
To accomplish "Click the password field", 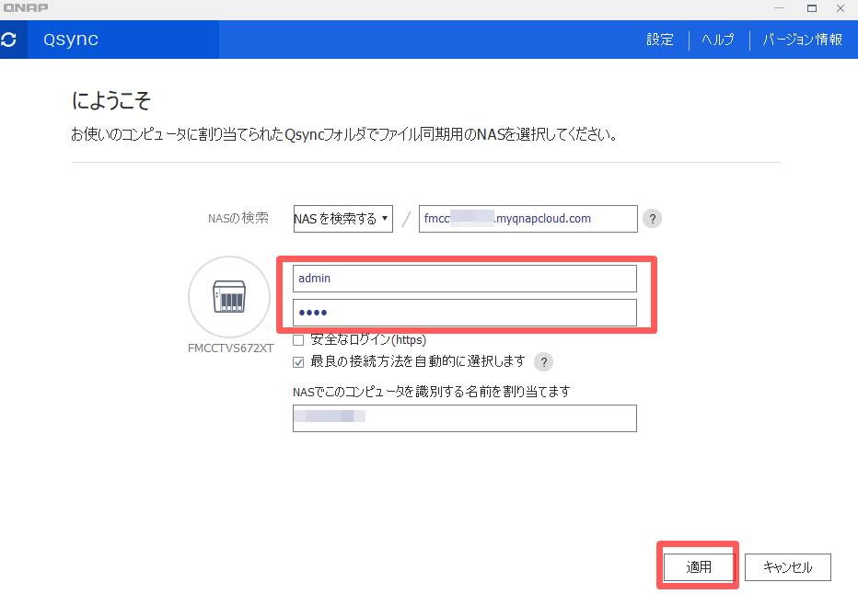I will coord(465,313).
